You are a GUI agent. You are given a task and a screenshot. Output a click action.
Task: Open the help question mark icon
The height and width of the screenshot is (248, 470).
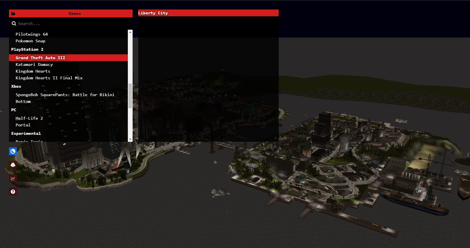(x=13, y=192)
